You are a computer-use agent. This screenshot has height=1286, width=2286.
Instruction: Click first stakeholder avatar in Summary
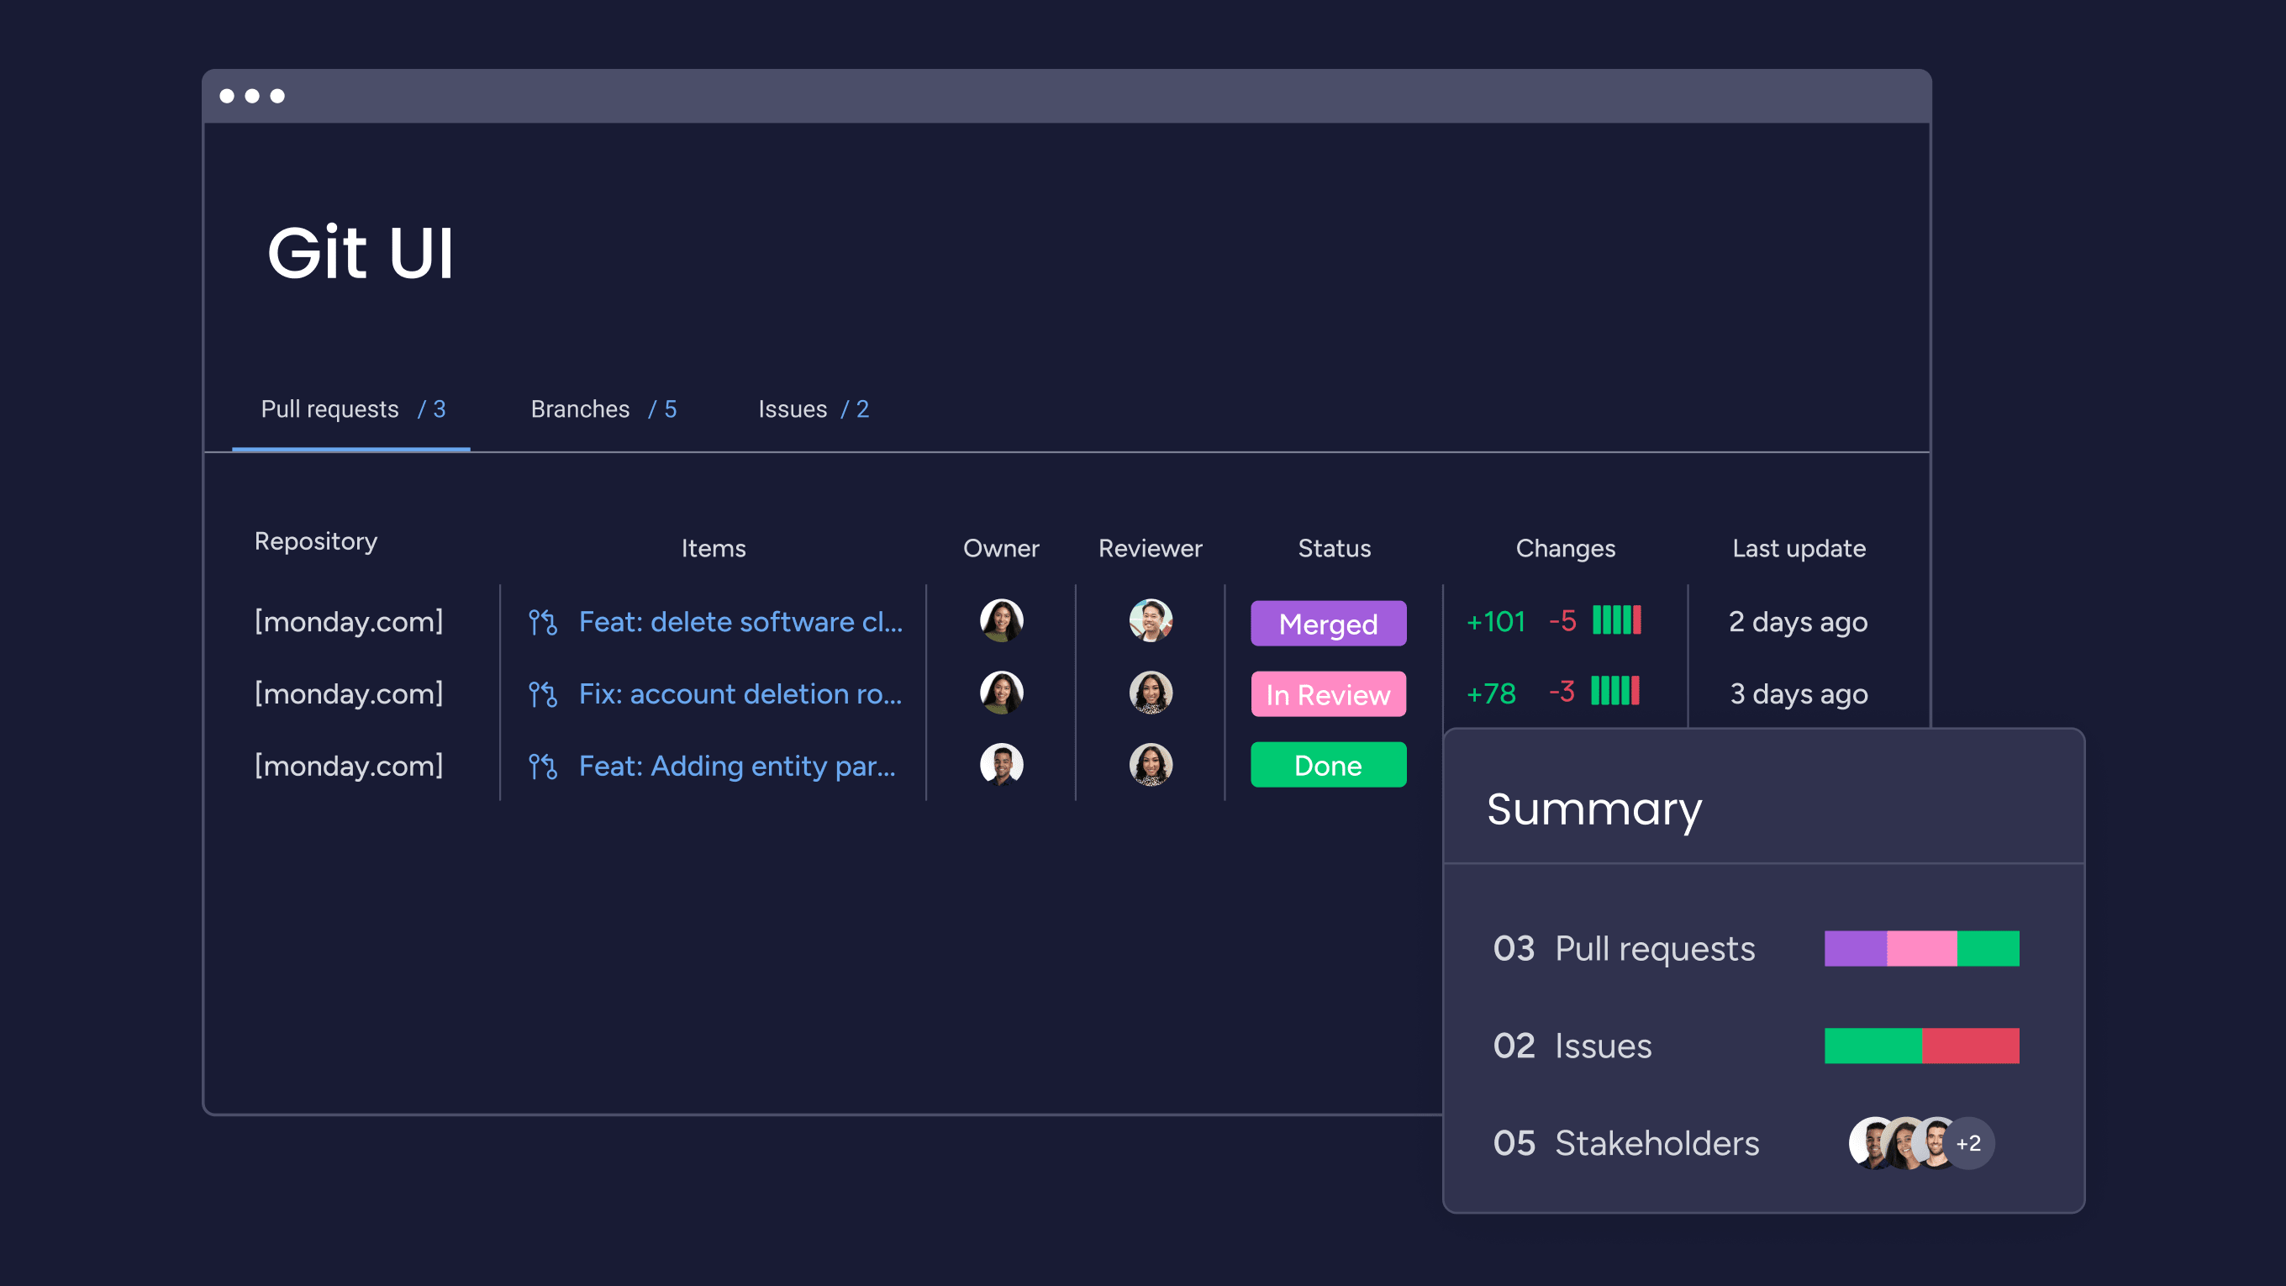(x=1873, y=1143)
